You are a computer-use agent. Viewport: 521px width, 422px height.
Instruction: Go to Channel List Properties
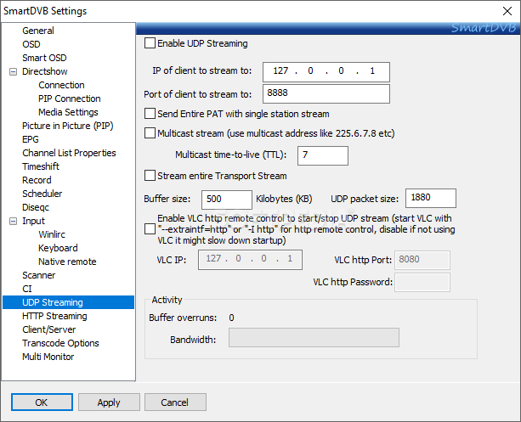(69, 153)
